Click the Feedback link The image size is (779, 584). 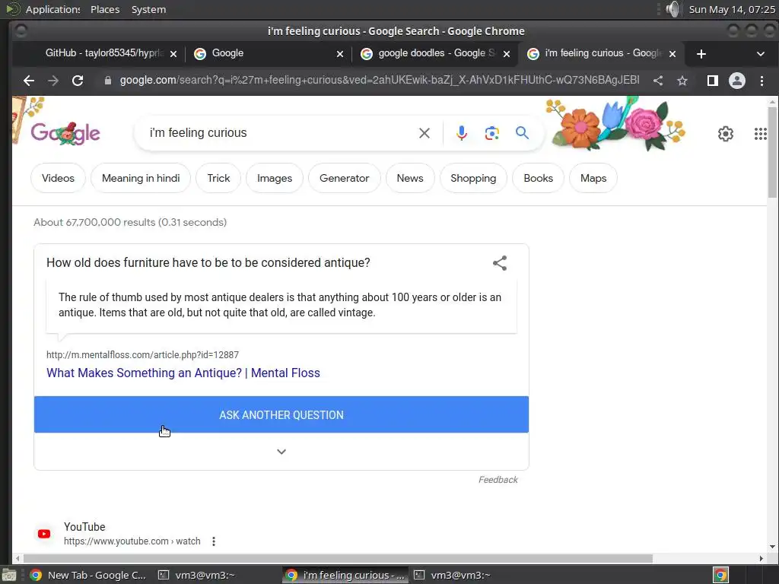(x=498, y=480)
